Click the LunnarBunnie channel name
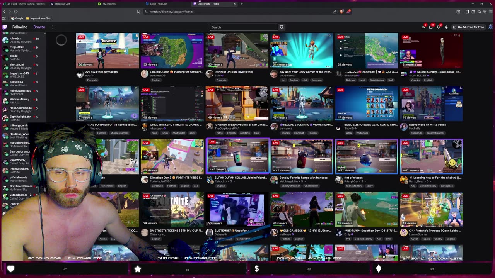Viewport: 495px width, 278px height. [x=418, y=234]
